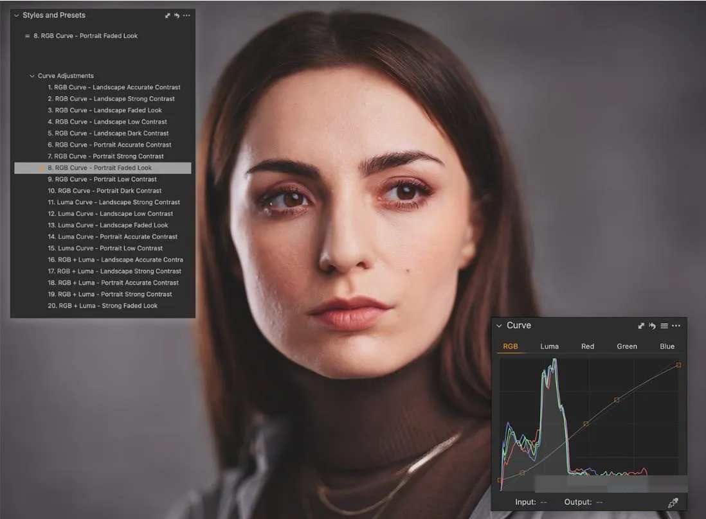The width and height of the screenshot is (706, 519).
Task: Click the Curve panel expand arrow icon
Action: click(x=640, y=326)
